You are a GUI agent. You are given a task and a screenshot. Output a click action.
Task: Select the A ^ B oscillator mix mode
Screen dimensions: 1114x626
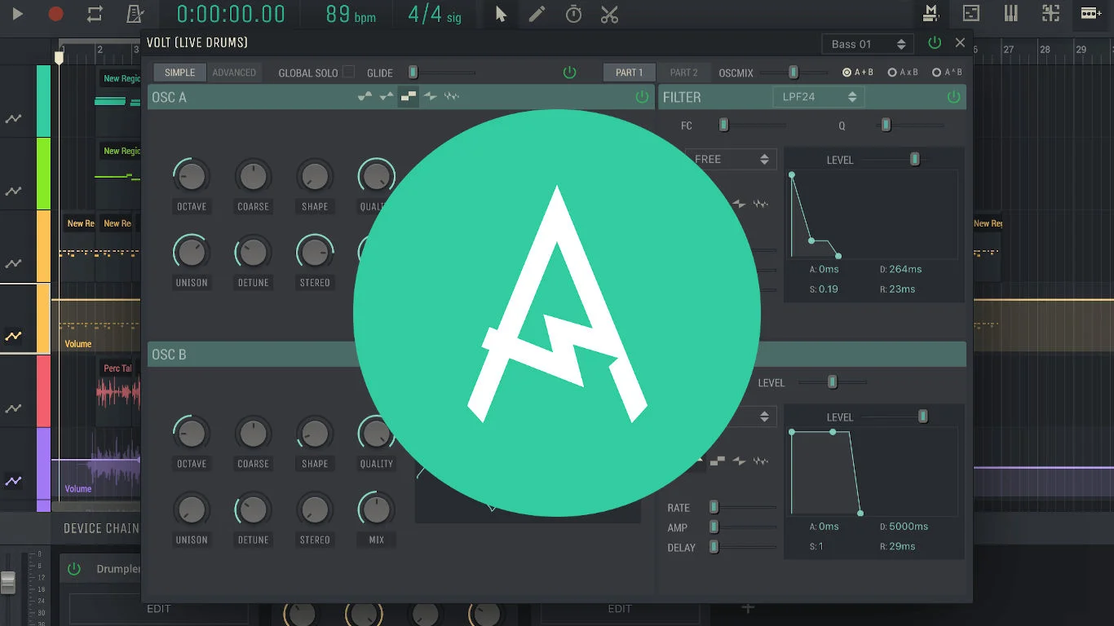948,73
